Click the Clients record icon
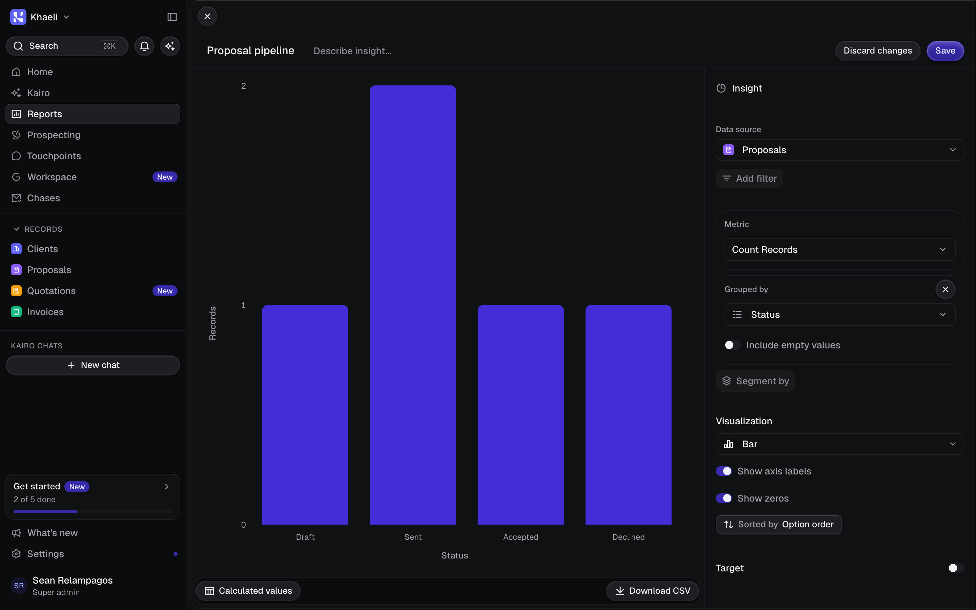The height and width of the screenshot is (610, 976). [x=16, y=249]
